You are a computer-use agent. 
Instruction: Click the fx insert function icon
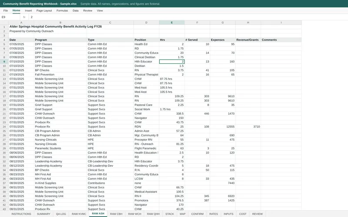point(24,17)
